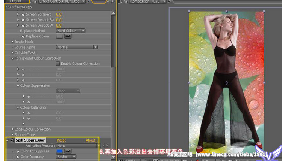Click the Screen Despot Bla stopwatch

[23, 20]
